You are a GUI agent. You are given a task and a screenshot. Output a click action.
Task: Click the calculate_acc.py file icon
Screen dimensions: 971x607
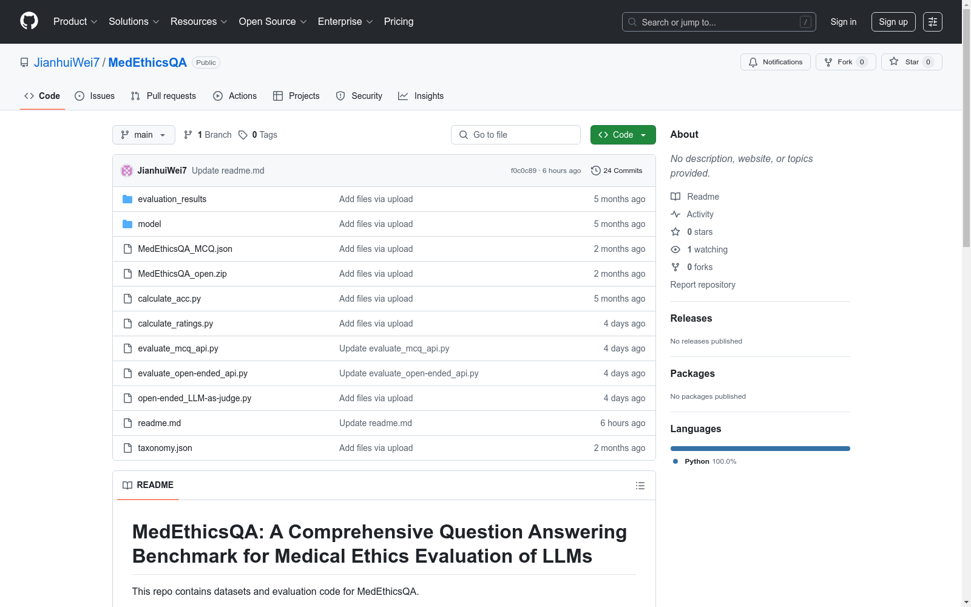(127, 299)
